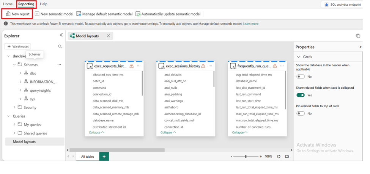Select the ansi_defaults field
370x174 pixels.
(173, 75)
